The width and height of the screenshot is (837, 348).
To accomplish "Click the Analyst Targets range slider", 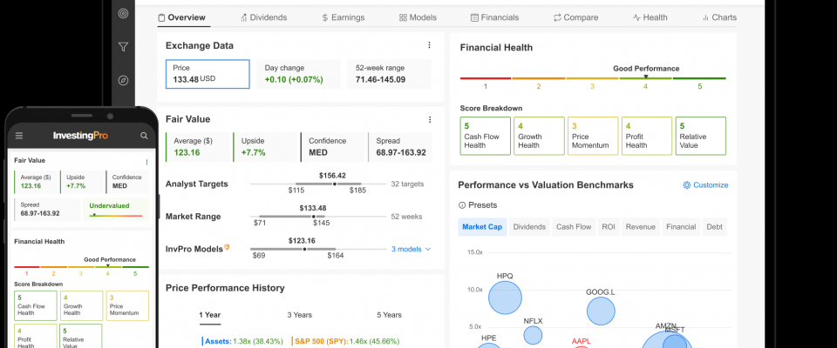I will coord(318,184).
